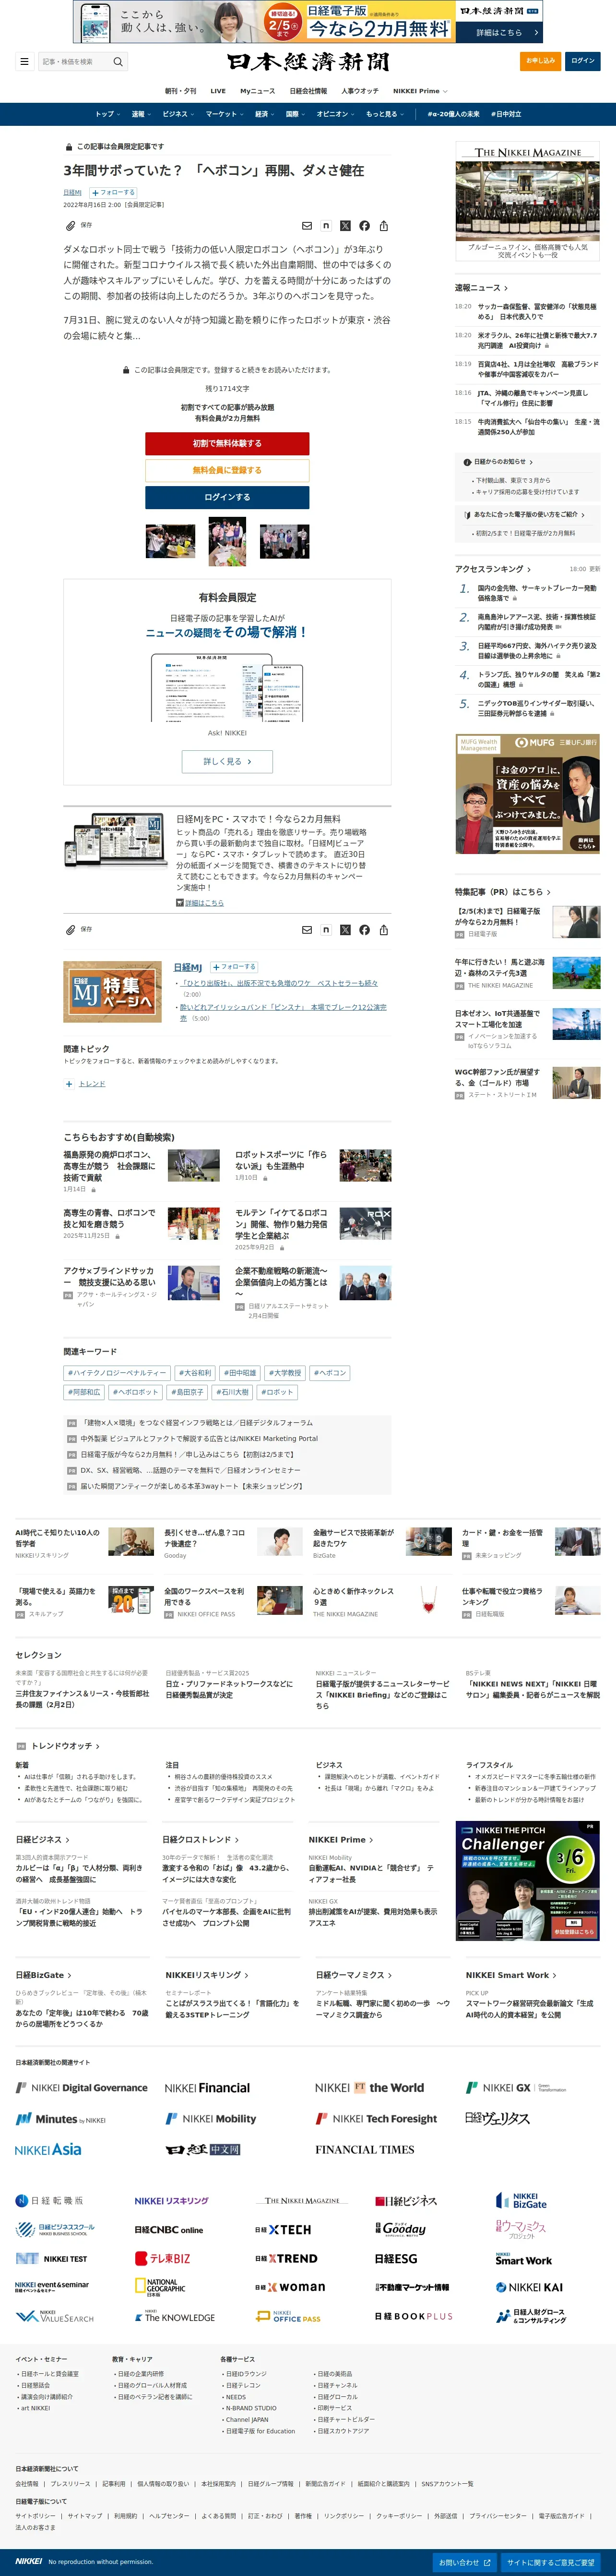Click 初割で無料体験する red button
The image size is (616, 2576).
(226, 443)
